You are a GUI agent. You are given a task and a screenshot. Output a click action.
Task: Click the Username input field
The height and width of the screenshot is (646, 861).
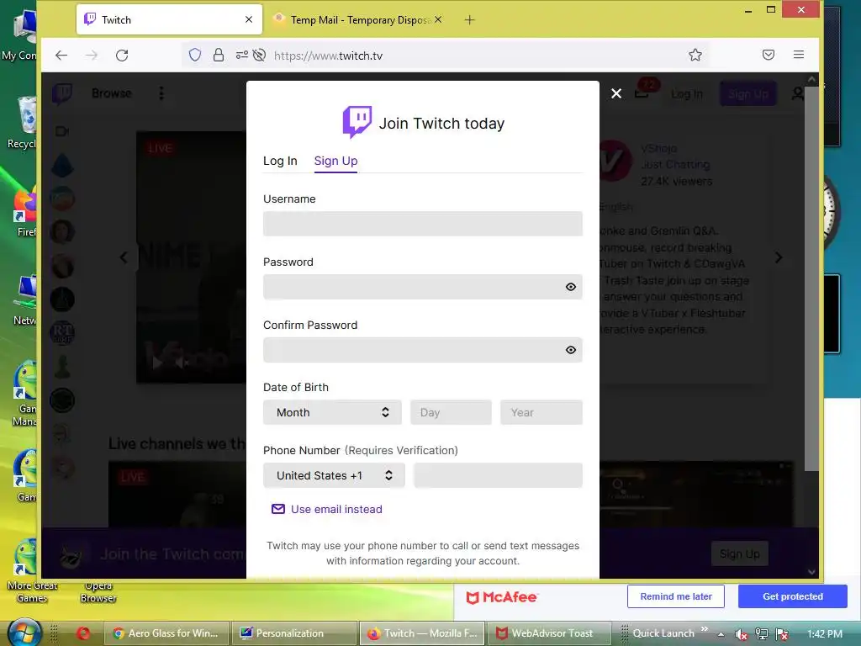[422, 224]
